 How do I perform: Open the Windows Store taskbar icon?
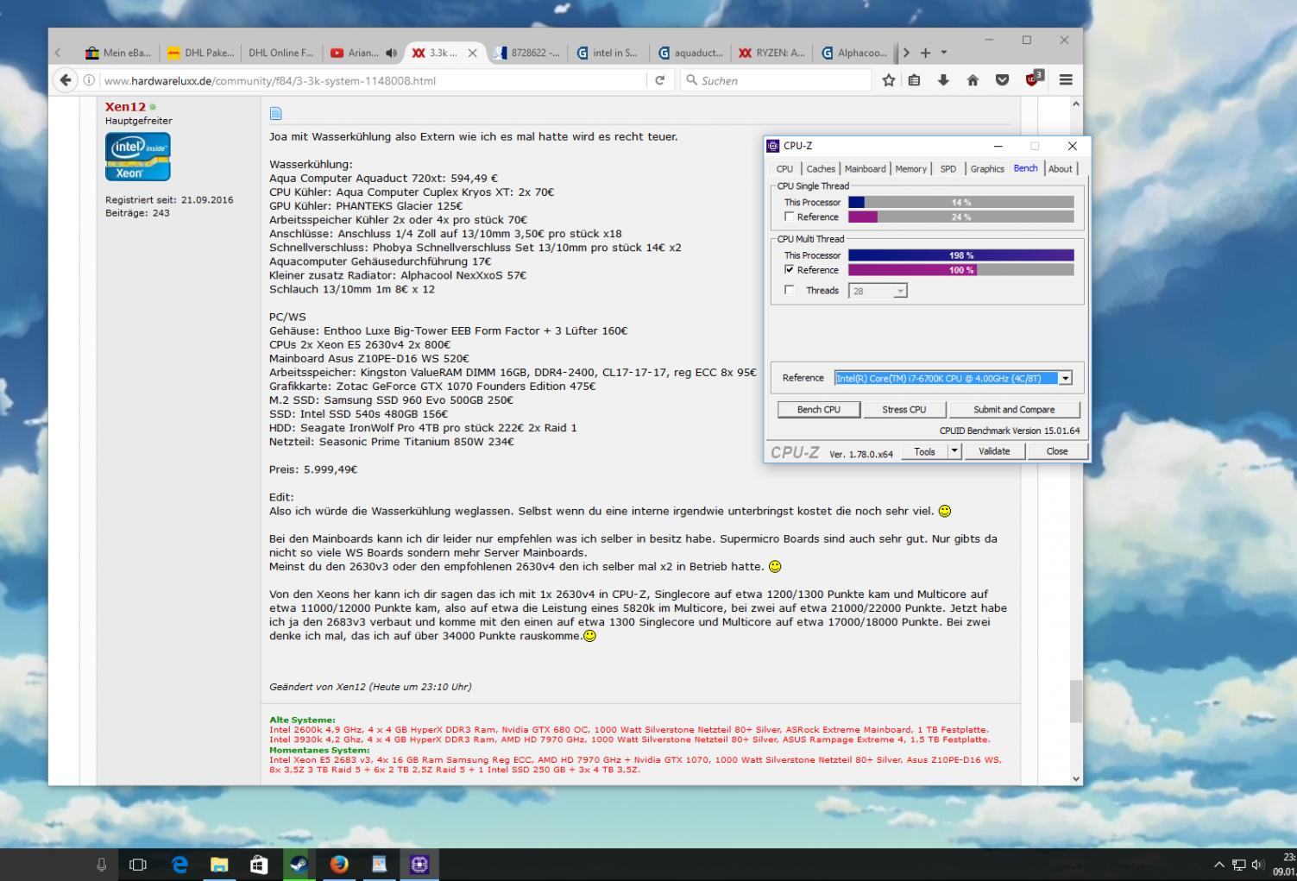[259, 864]
